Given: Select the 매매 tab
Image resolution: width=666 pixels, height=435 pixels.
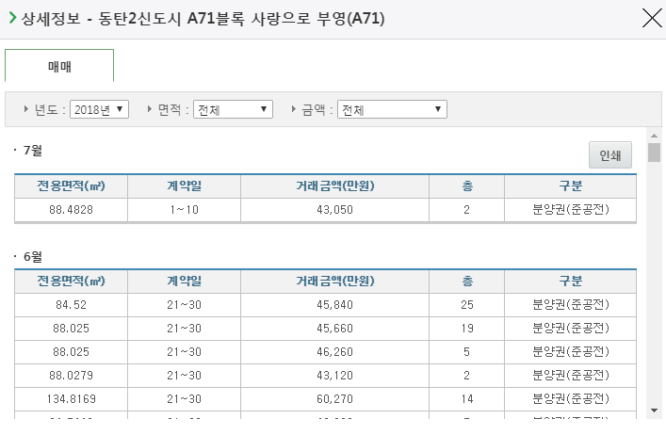Looking at the screenshot, I should click(59, 66).
